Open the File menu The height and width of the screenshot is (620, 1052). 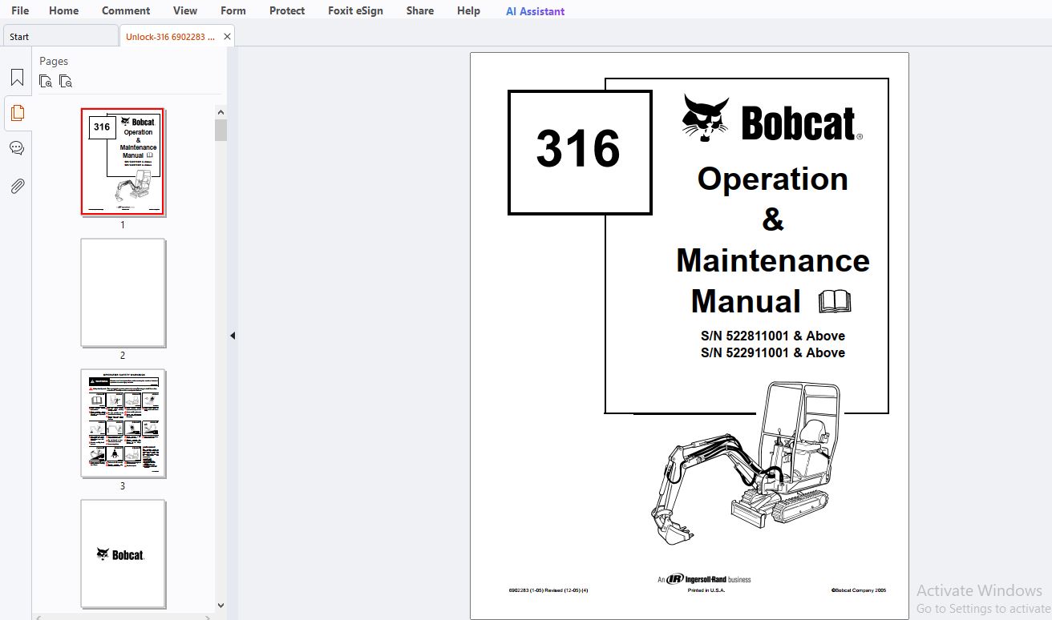[20, 10]
